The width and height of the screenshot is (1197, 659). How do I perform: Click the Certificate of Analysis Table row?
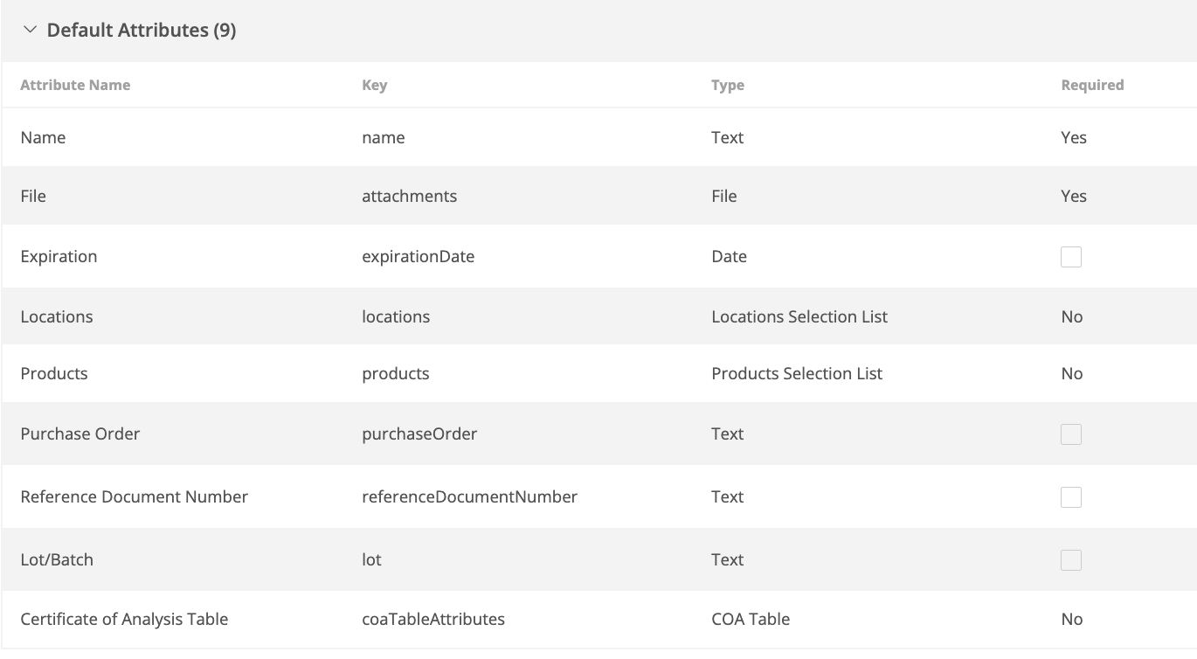tap(124, 619)
